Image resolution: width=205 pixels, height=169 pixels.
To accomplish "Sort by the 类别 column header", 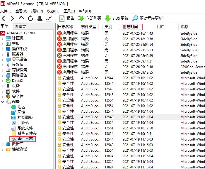I will [x=108, y=27].
